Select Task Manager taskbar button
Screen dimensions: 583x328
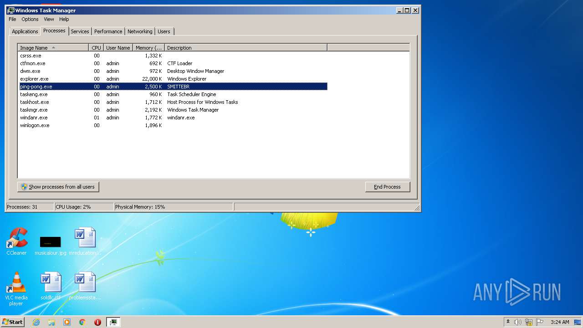pyautogui.click(x=113, y=322)
